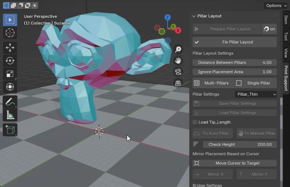
Task: Open the Options dropdown
Action: [276, 5]
